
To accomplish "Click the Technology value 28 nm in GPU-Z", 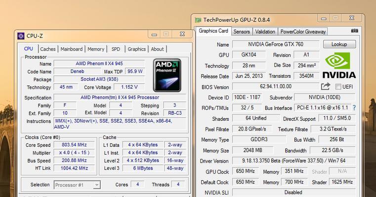I will click(x=249, y=66).
